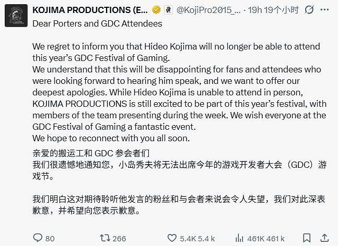Image resolution: width=338 pixels, height=246 pixels.
Task: Bookmark this Kojima Productions post
Action: point(307,238)
